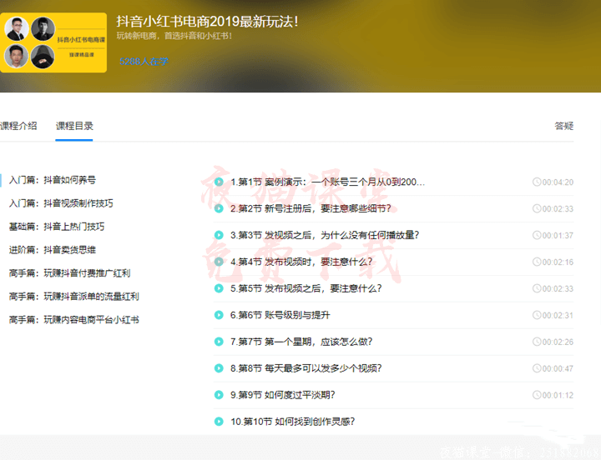Open lesson 9.第9节 如何度过平淡期 title
Viewport: 601px width, 460px height.
click(x=282, y=394)
